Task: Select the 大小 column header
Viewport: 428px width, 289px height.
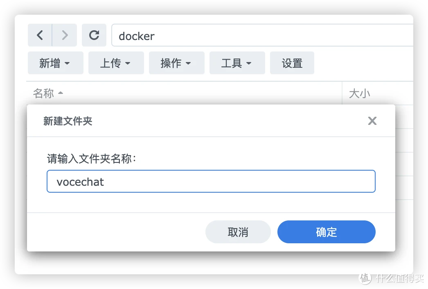Action: point(359,93)
